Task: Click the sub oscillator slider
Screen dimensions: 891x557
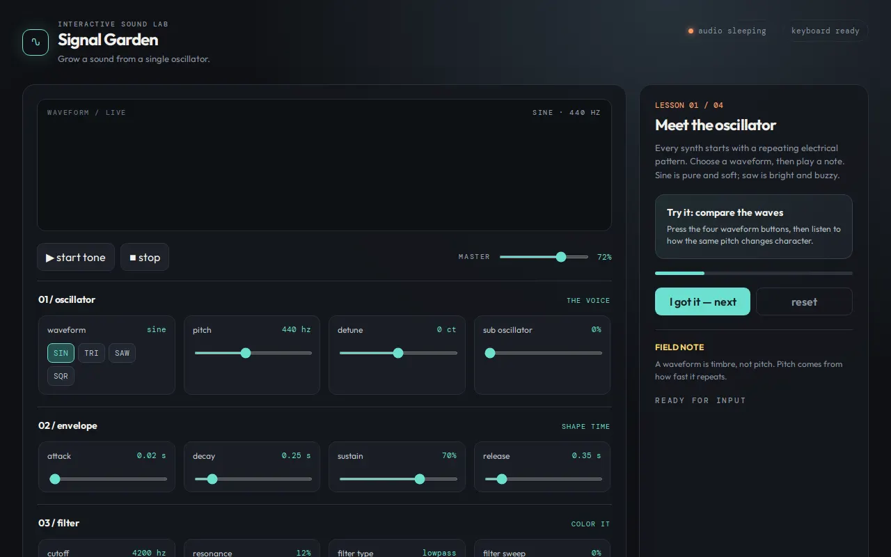Action: (543, 353)
